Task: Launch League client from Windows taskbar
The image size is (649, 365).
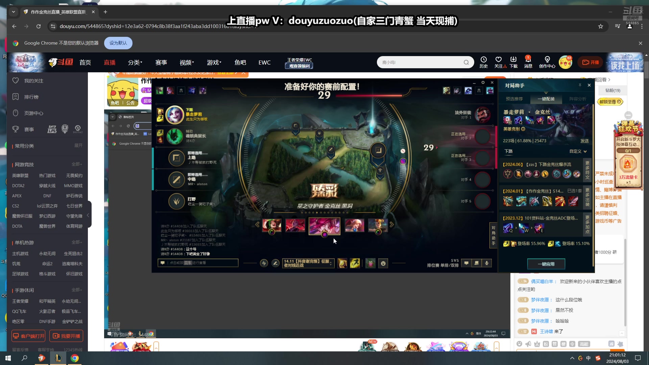Action: 58,358
